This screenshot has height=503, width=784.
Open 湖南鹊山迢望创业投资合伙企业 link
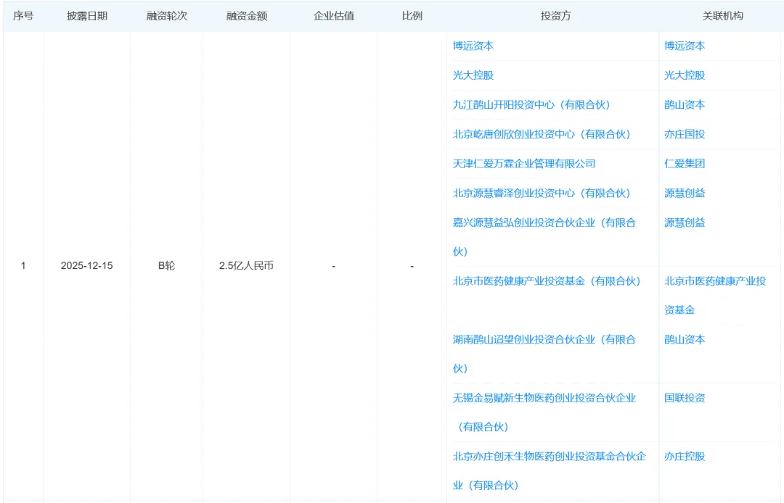point(544,354)
